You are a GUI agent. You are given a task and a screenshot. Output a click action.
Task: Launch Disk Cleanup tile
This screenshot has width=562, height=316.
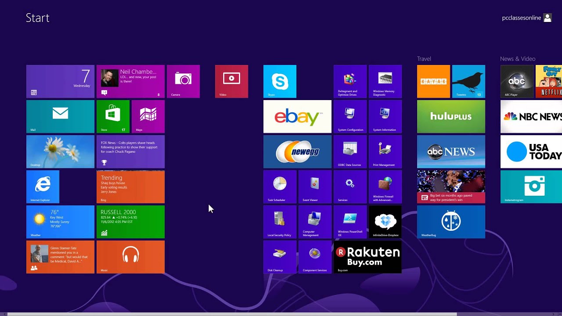pos(280,257)
